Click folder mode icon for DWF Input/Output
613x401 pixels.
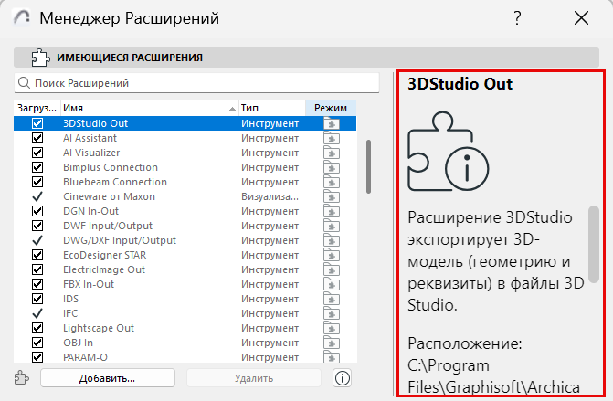[332, 226]
